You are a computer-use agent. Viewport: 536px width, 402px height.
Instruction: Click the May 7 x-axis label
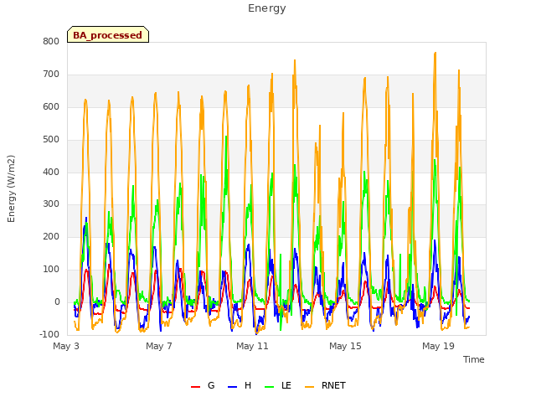(159, 346)
